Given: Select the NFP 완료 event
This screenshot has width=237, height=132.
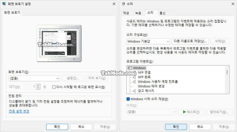Looking at the screenshot, I should 144,77.
